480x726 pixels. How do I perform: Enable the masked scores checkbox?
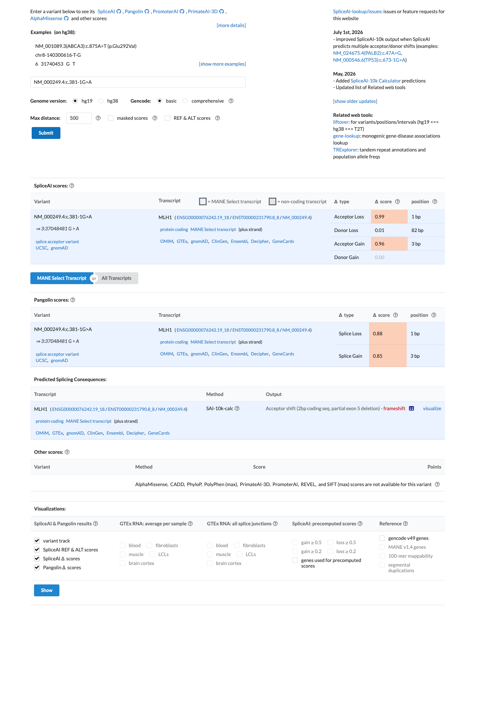pyautogui.click(x=111, y=118)
